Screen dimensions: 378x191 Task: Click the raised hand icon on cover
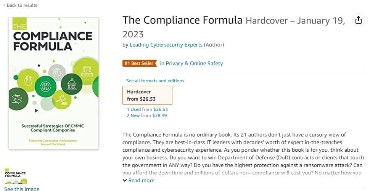28,80
